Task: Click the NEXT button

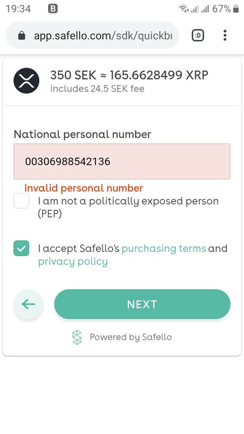Action: (142, 304)
